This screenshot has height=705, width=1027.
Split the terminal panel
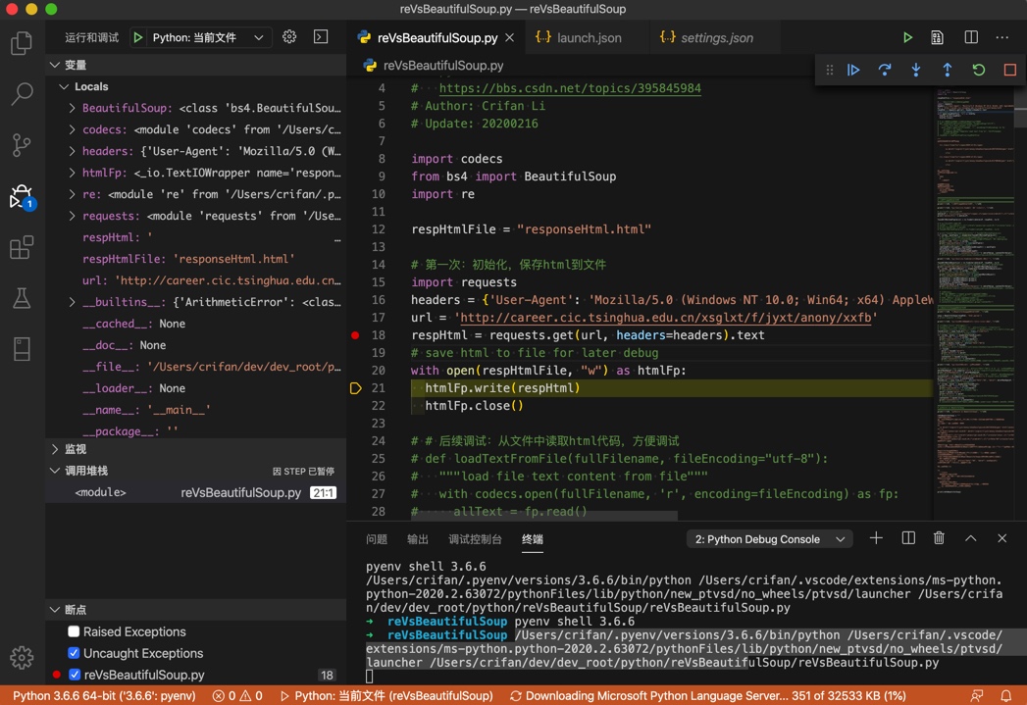pos(907,538)
